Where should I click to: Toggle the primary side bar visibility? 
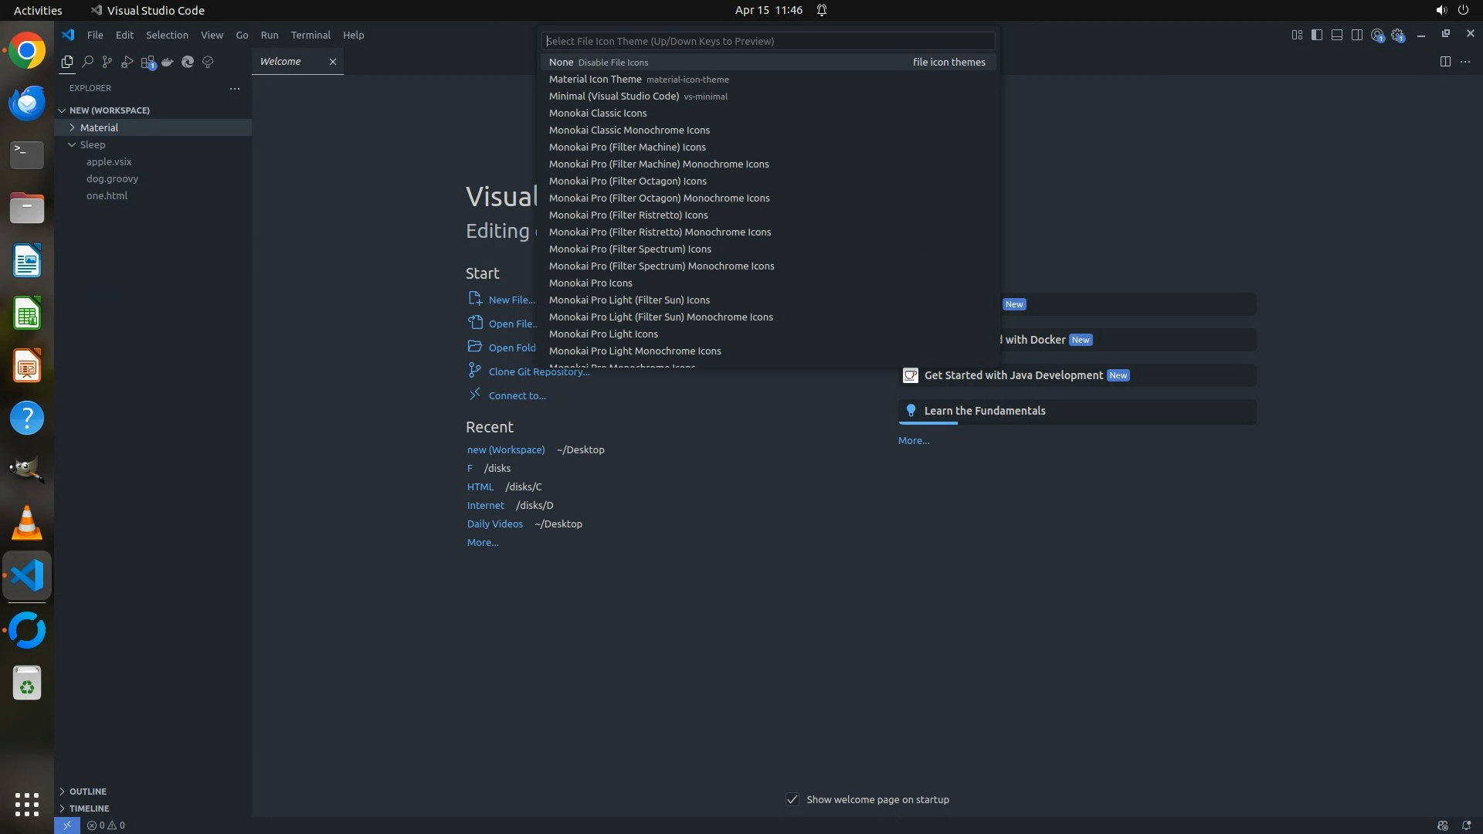pos(1317,35)
